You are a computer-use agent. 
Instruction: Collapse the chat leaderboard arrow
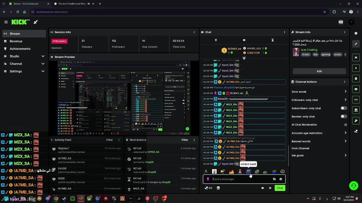(244, 58)
